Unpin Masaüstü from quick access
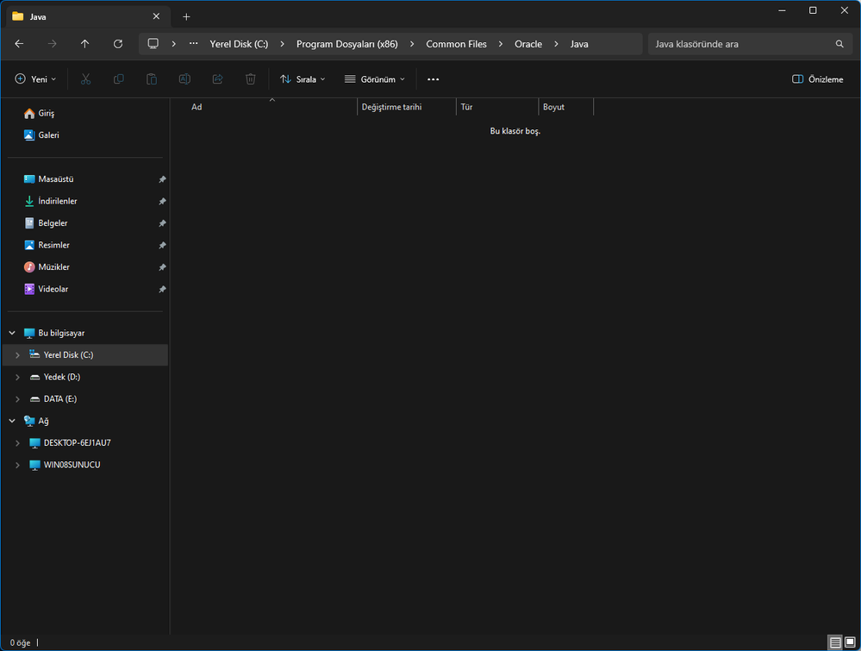 pyautogui.click(x=162, y=179)
